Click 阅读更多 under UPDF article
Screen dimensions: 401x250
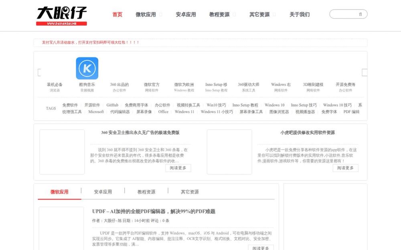click(261, 248)
